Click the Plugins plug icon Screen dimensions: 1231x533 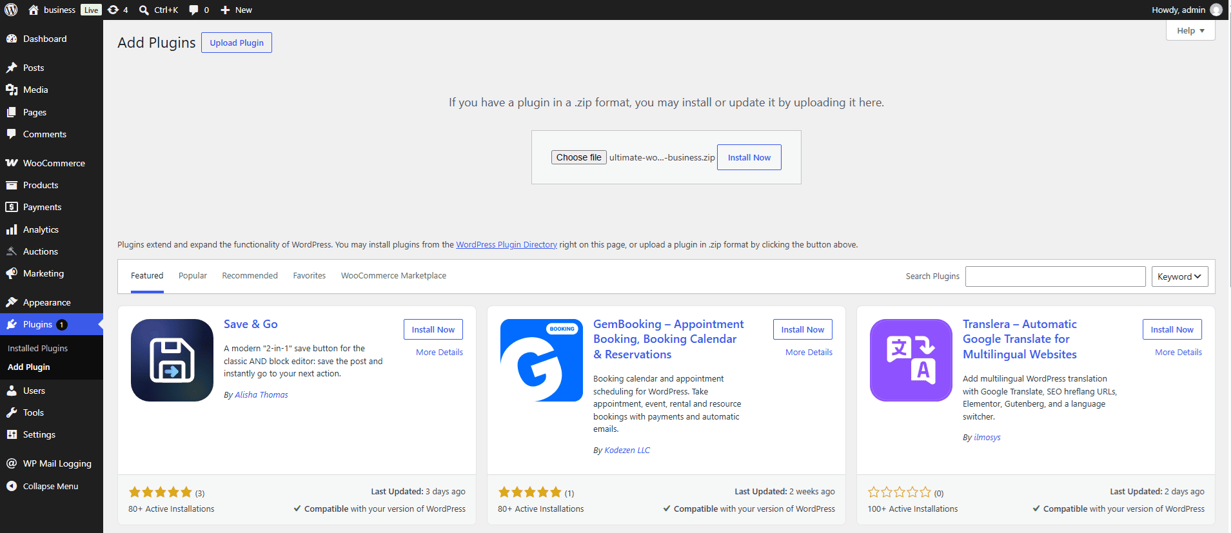[x=12, y=324]
